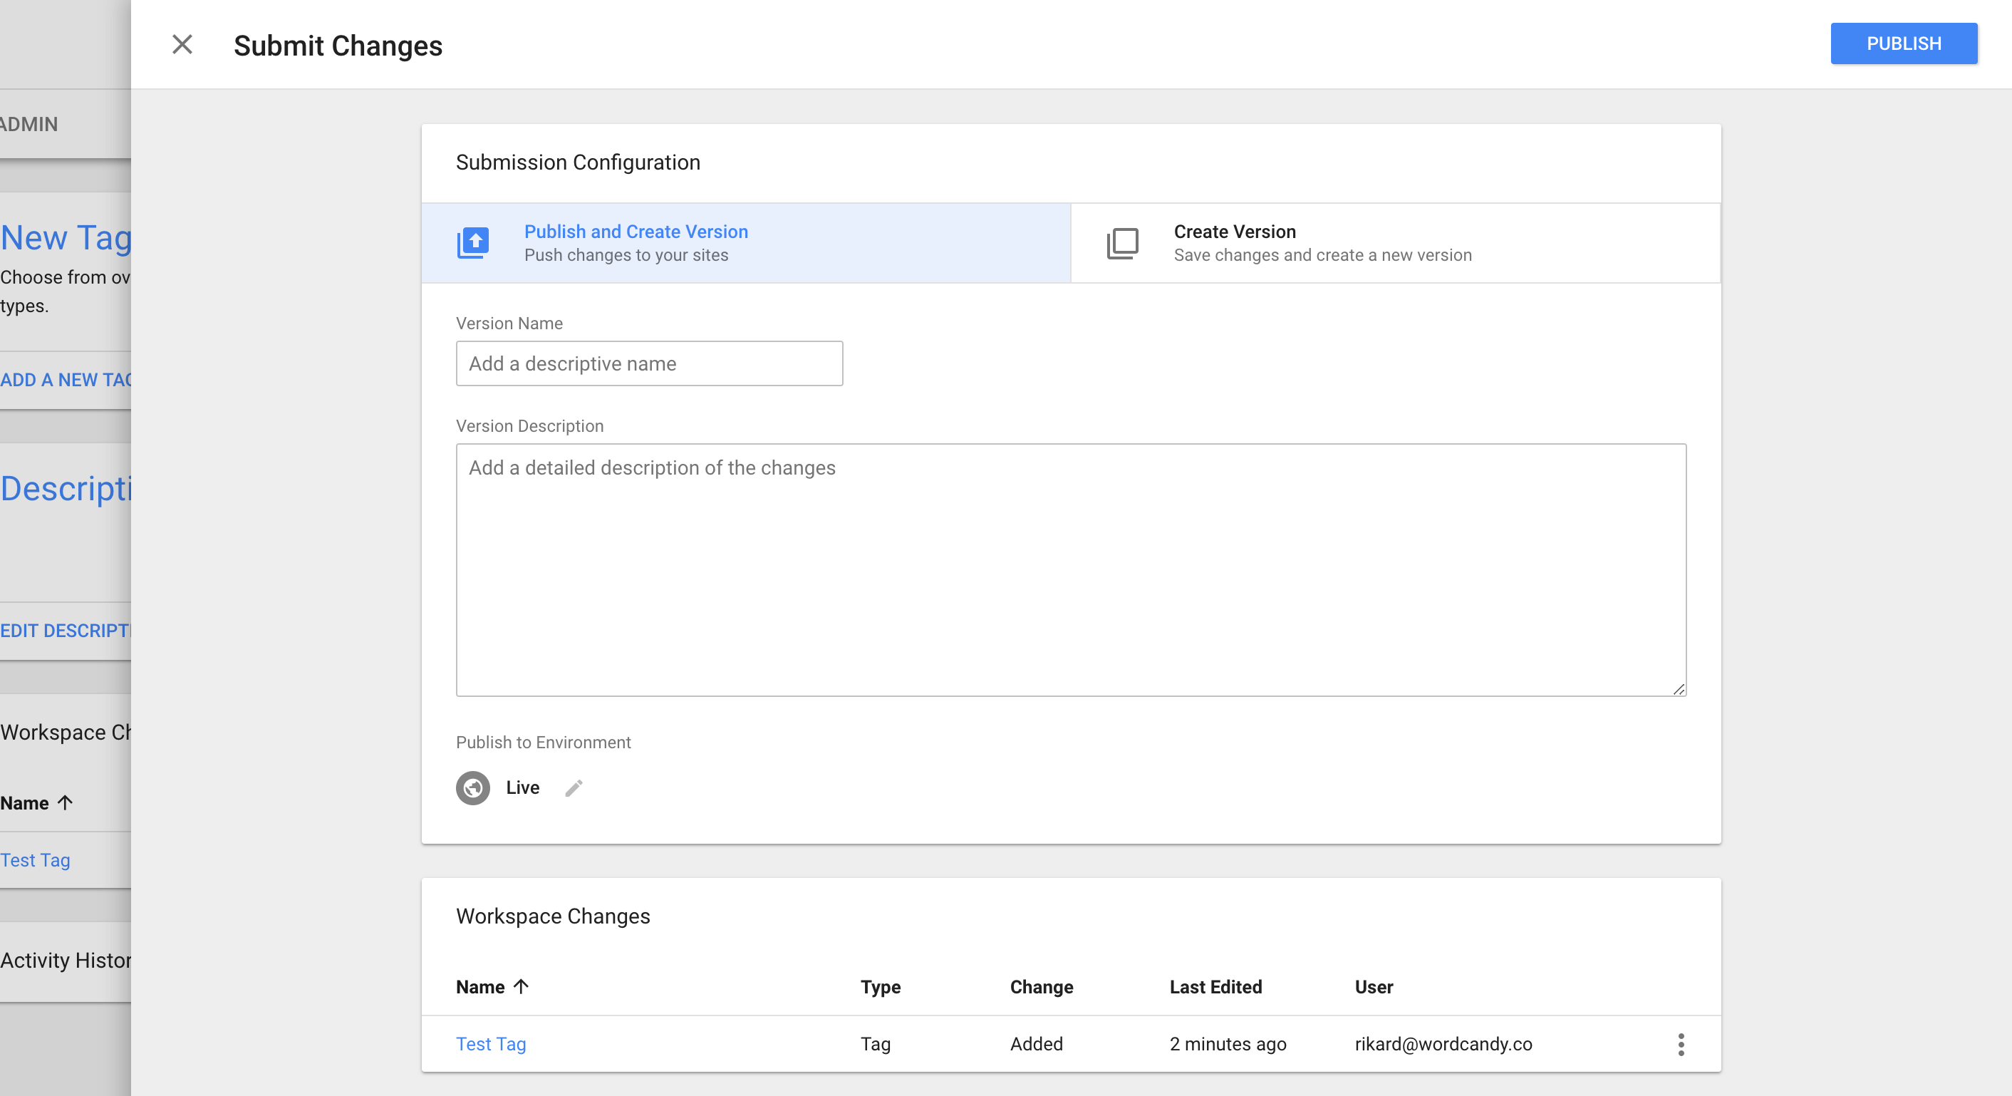
Task: Focus the Version Name input field
Action: click(649, 363)
